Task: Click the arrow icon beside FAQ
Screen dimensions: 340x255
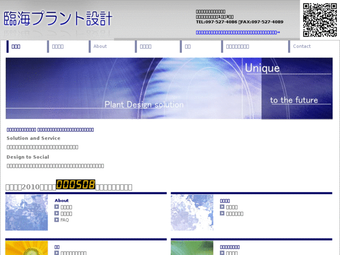Action: [57, 220]
